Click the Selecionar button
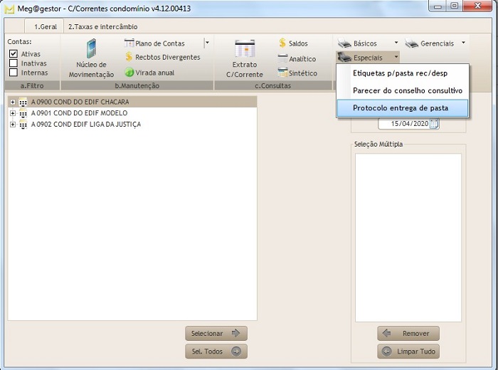Image resolution: width=498 pixels, height=370 pixels. coord(216,333)
